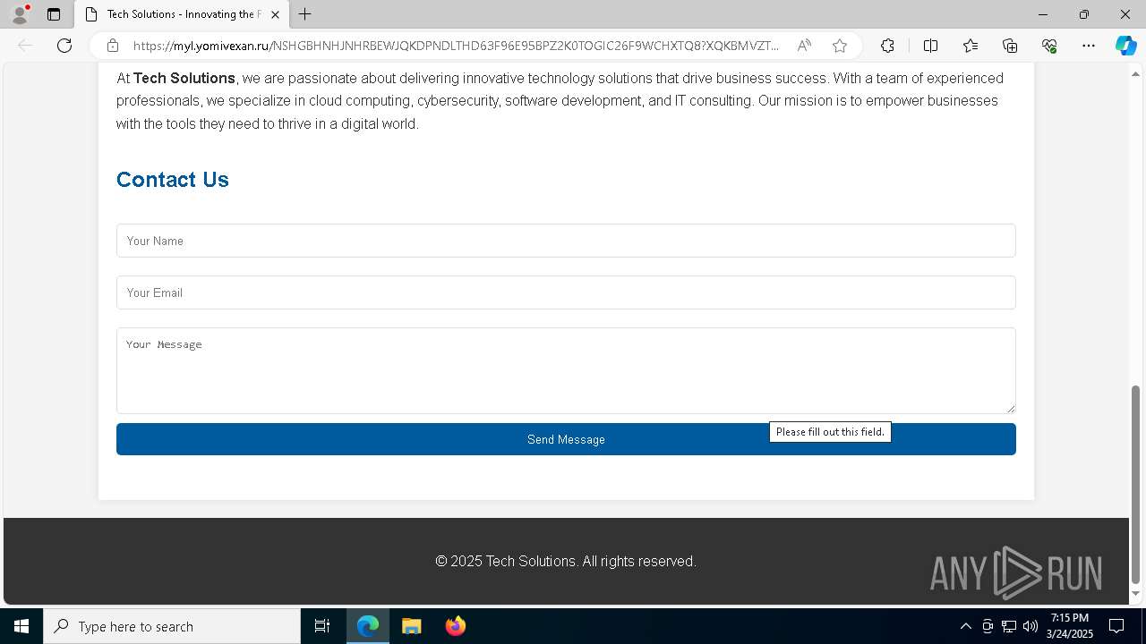Open Task View
This screenshot has height=644, width=1146.
point(322,626)
